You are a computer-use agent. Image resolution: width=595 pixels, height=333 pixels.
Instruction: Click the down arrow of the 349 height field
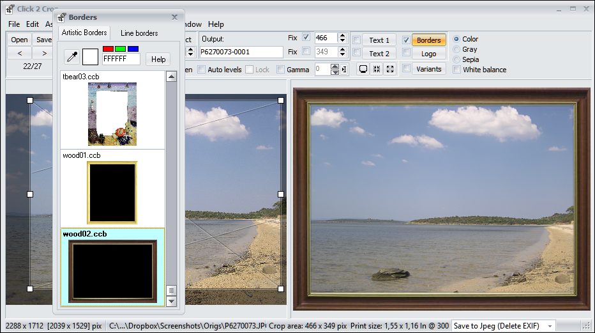(343, 54)
